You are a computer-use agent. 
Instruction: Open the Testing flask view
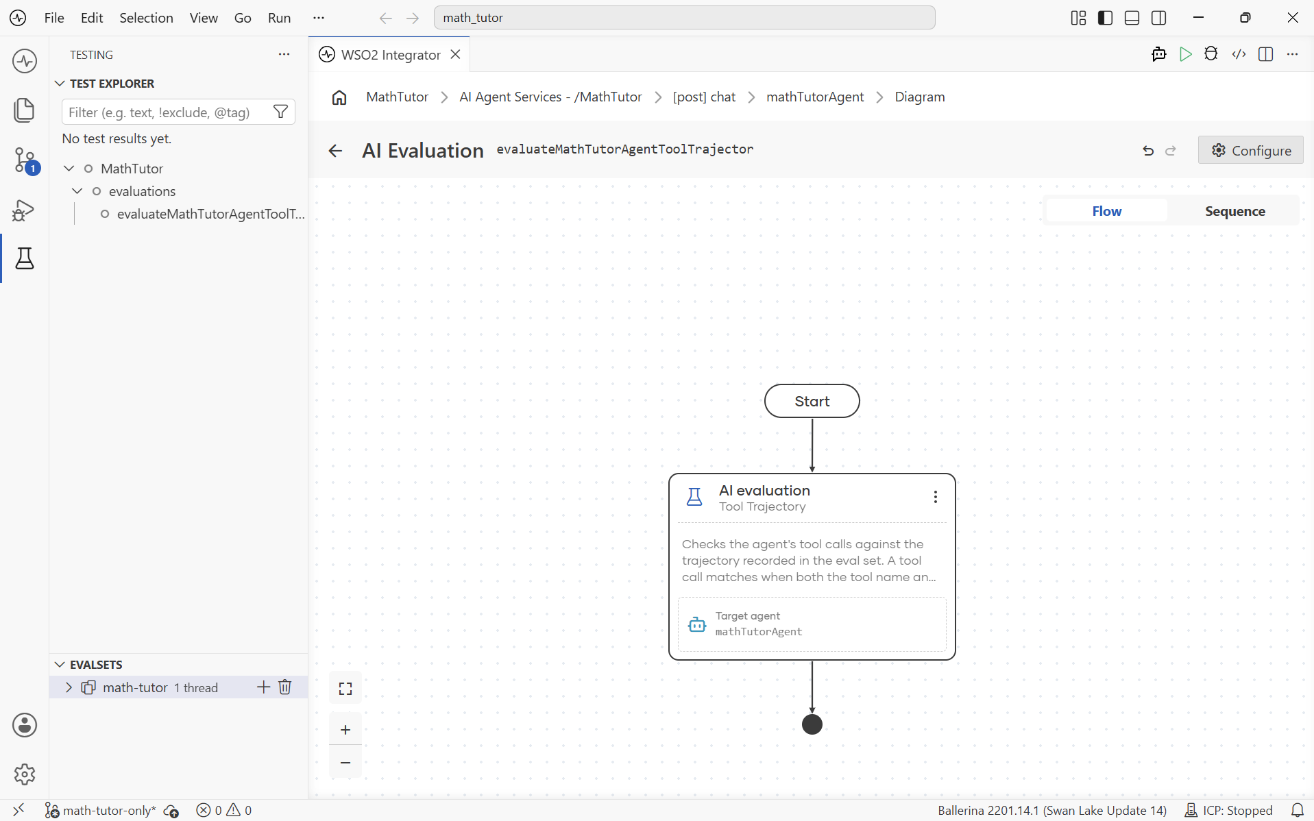(x=25, y=258)
